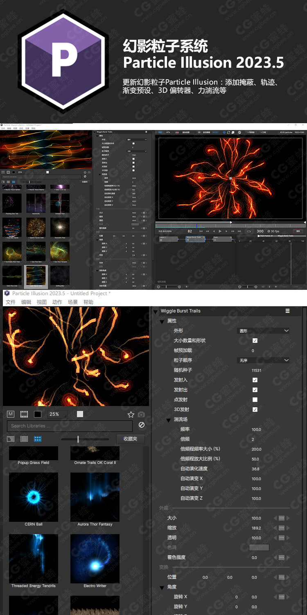Toggle H.U.D. in the stage toolbar

pyautogui.click(x=215, y=132)
